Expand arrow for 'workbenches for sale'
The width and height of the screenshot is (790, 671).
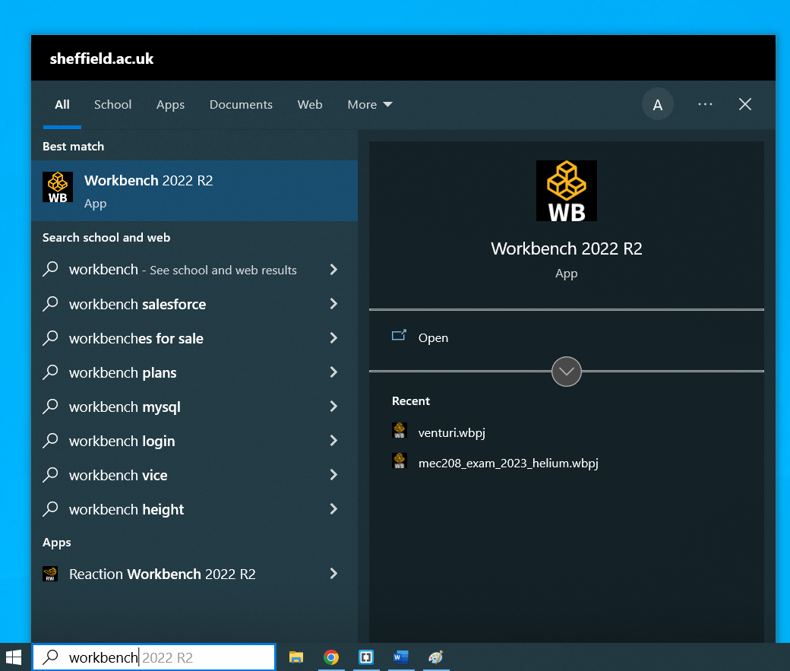point(333,337)
